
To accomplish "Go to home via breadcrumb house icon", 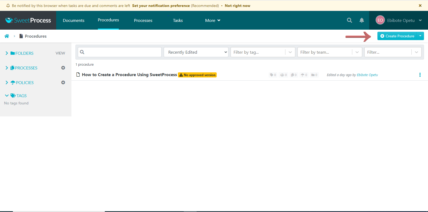I will (x=7, y=36).
